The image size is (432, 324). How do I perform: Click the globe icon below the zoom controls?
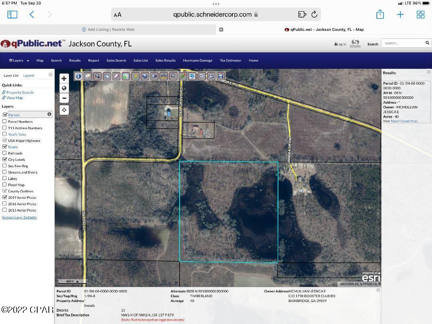64,88
